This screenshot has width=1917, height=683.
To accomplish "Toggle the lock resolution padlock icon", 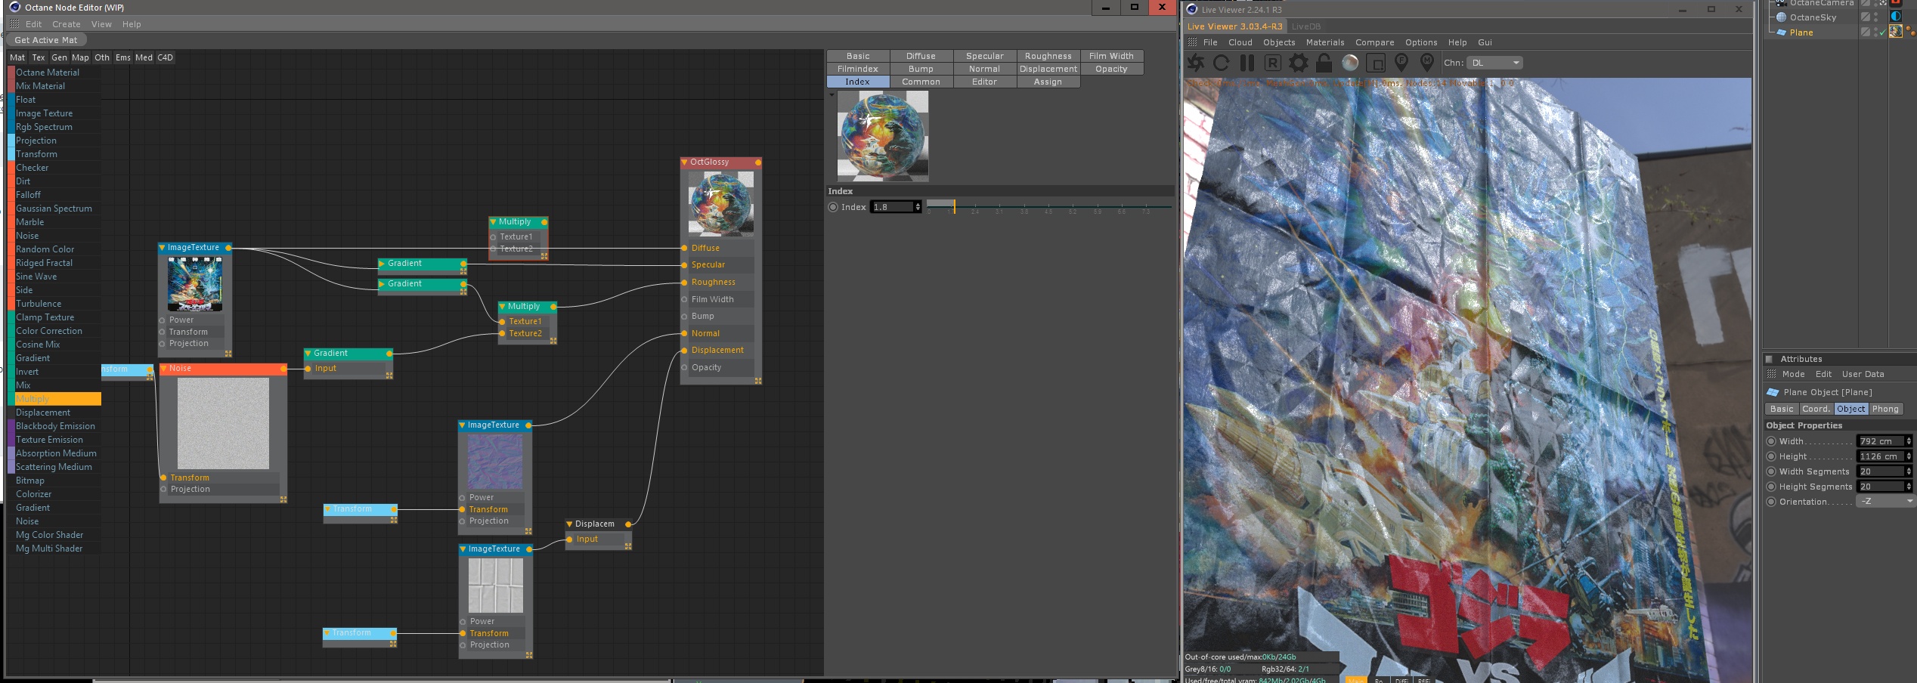I will click(1324, 63).
